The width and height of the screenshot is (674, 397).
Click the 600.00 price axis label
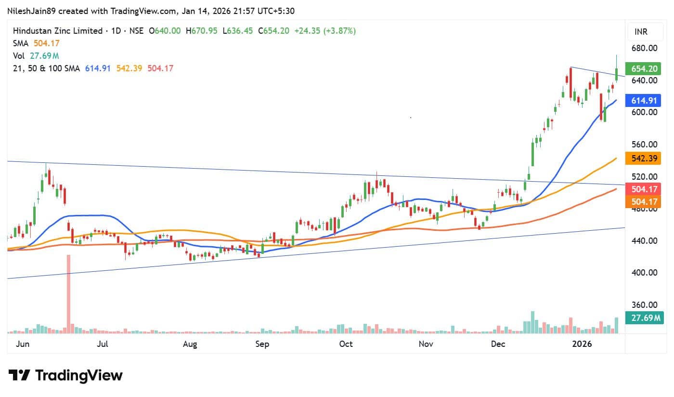644,112
